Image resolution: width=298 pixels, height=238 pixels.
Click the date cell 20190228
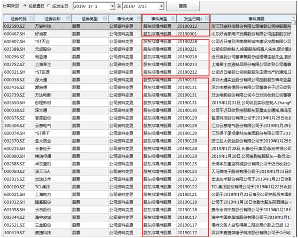click(193, 42)
